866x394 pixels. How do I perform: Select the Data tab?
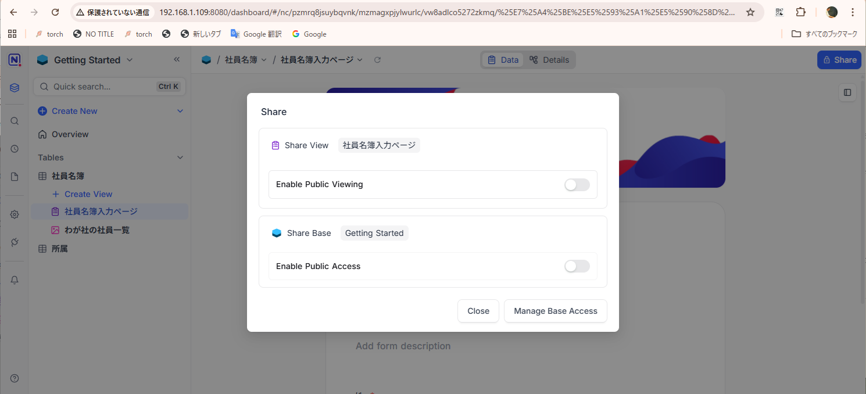tap(503, 60)
